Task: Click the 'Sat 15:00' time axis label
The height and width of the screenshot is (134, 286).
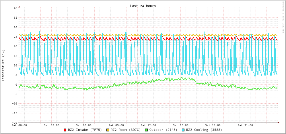Action: click(180, 125)
